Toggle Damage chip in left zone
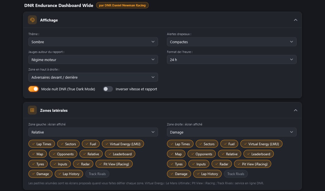 pos(40,174)
